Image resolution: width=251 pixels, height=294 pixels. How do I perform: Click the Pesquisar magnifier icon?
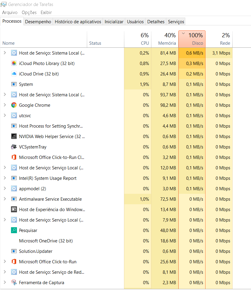(14, 230)
